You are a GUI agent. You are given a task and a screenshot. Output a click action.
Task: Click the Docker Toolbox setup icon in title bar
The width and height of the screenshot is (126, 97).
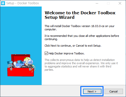point(3,3)
